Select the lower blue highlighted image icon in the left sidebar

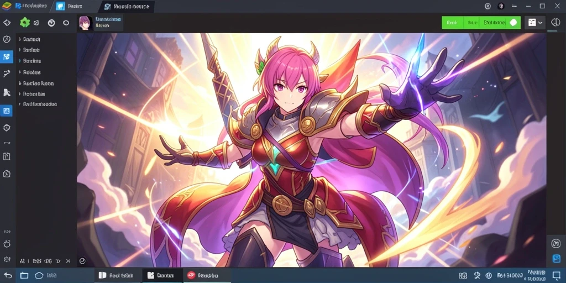[x=7, y=111]
